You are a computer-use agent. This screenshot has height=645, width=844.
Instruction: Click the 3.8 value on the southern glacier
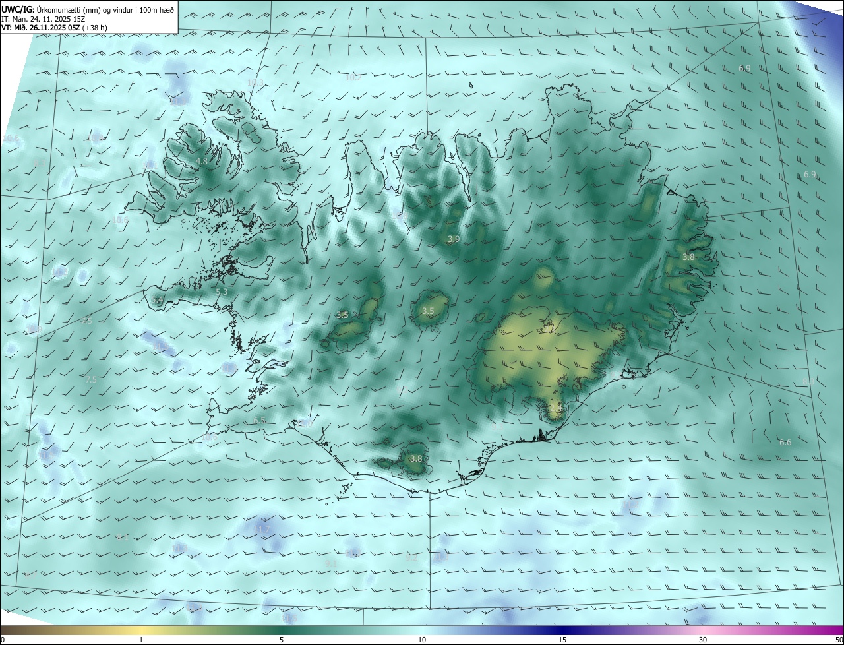pyautogui.click(x=416, y=458)
